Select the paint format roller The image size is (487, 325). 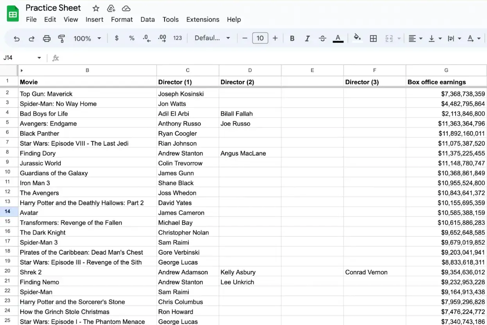[61, 38]
